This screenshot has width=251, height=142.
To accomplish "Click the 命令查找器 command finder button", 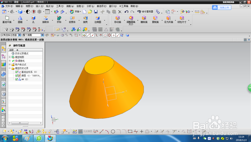I will coord(145,12).
